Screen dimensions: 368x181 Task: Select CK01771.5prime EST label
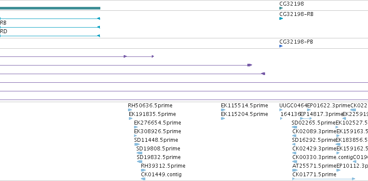click(x=314, y=175)
